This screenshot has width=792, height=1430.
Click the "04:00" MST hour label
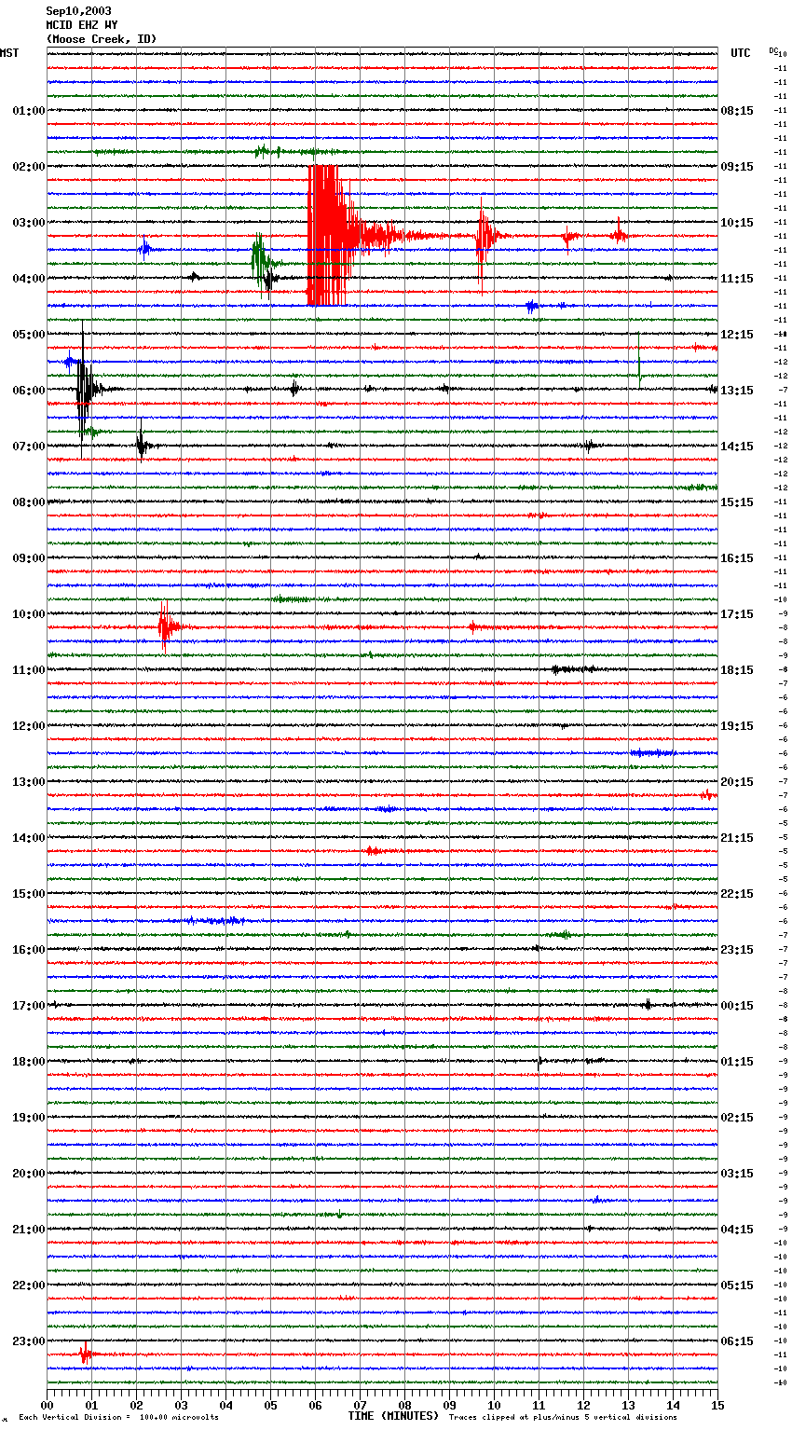click(x=29, y=279)
